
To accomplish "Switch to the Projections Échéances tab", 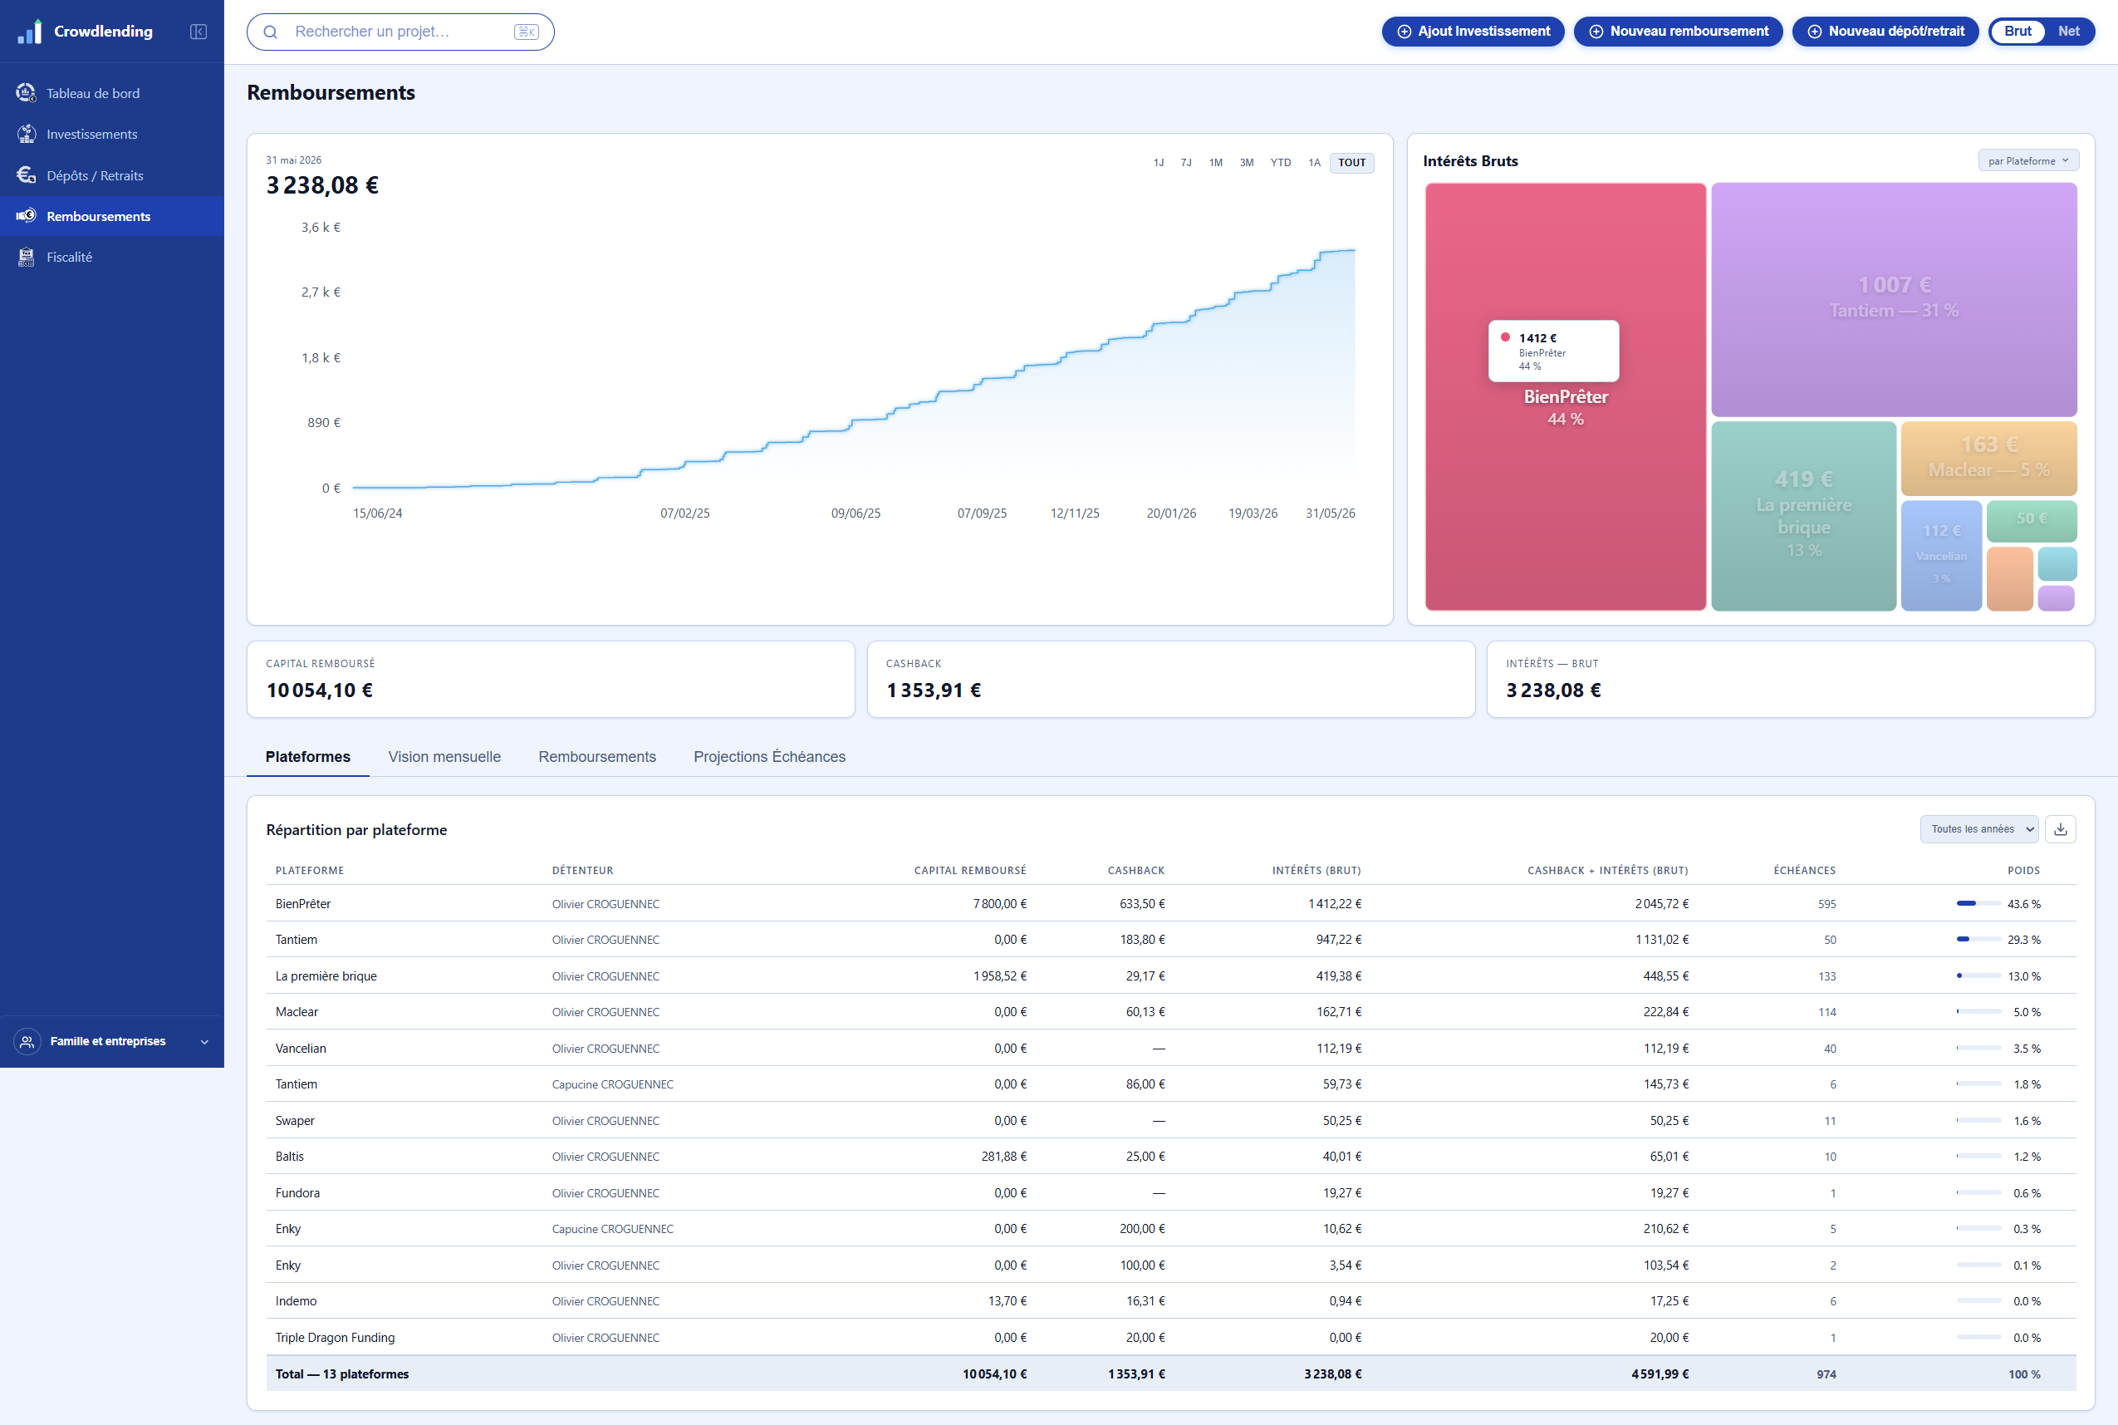I will pyautogui.click(x=769, y=757).
